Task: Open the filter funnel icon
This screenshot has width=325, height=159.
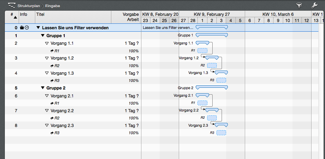Action: coord(299,6)
